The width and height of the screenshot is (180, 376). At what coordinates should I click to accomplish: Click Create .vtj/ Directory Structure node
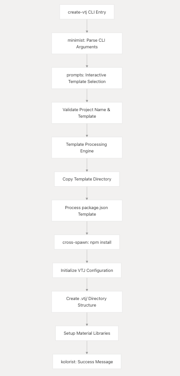[x=87, y=302]
